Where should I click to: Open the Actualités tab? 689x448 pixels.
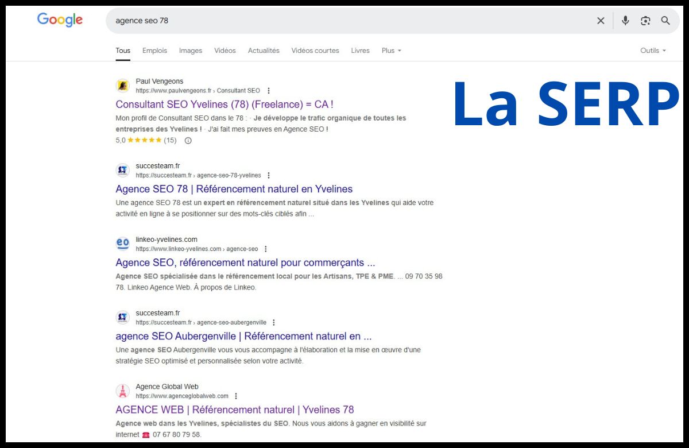coord(264,51)
